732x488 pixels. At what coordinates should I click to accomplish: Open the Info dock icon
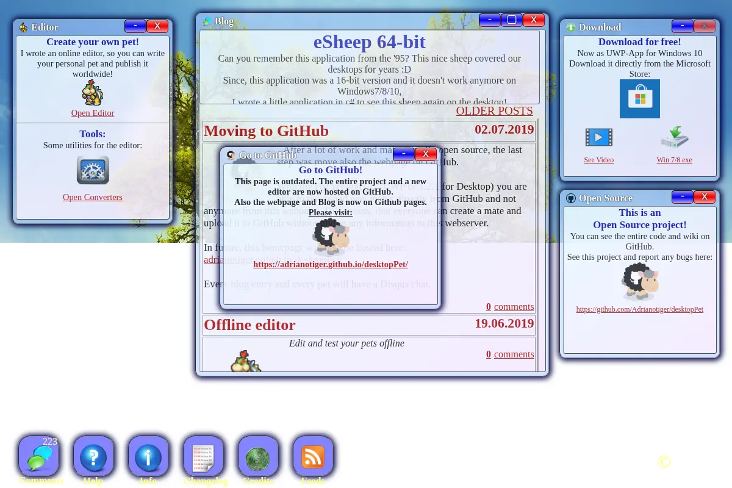tap(148, 456)
